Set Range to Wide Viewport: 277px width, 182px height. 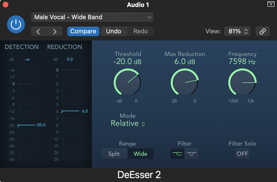click(140, 154)
